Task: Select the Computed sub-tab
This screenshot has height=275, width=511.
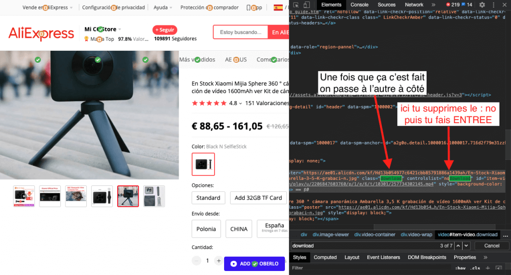Action: tap(325, 257)
